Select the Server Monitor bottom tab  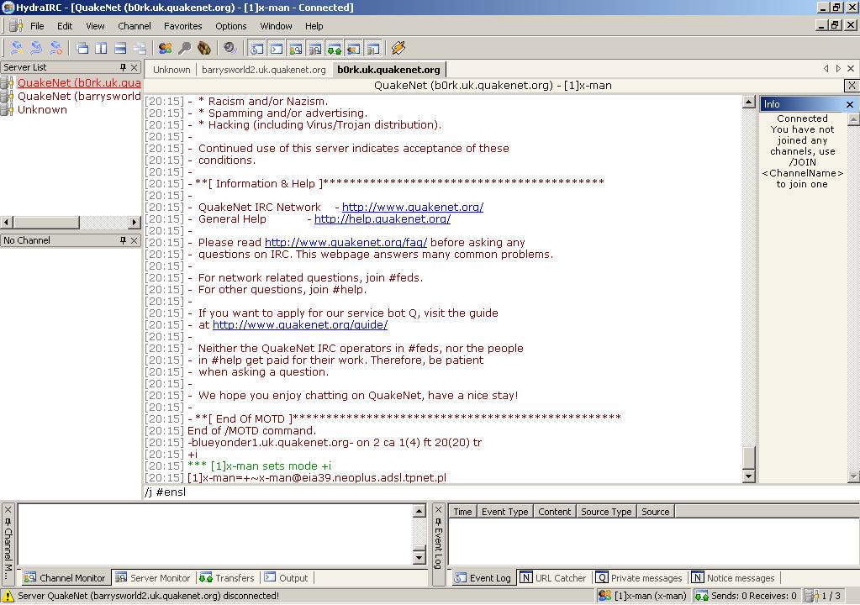point(152,577)
